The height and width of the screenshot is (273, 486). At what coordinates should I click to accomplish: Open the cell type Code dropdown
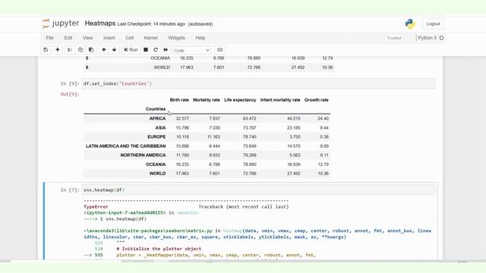[191, 50]
